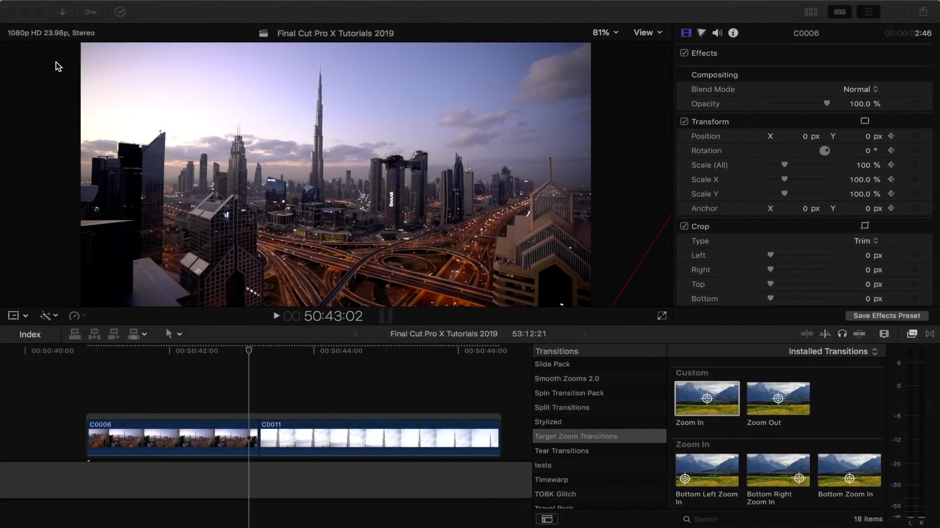Open the keyword editor key icon
Screen dimensions: 940x528
91,12
